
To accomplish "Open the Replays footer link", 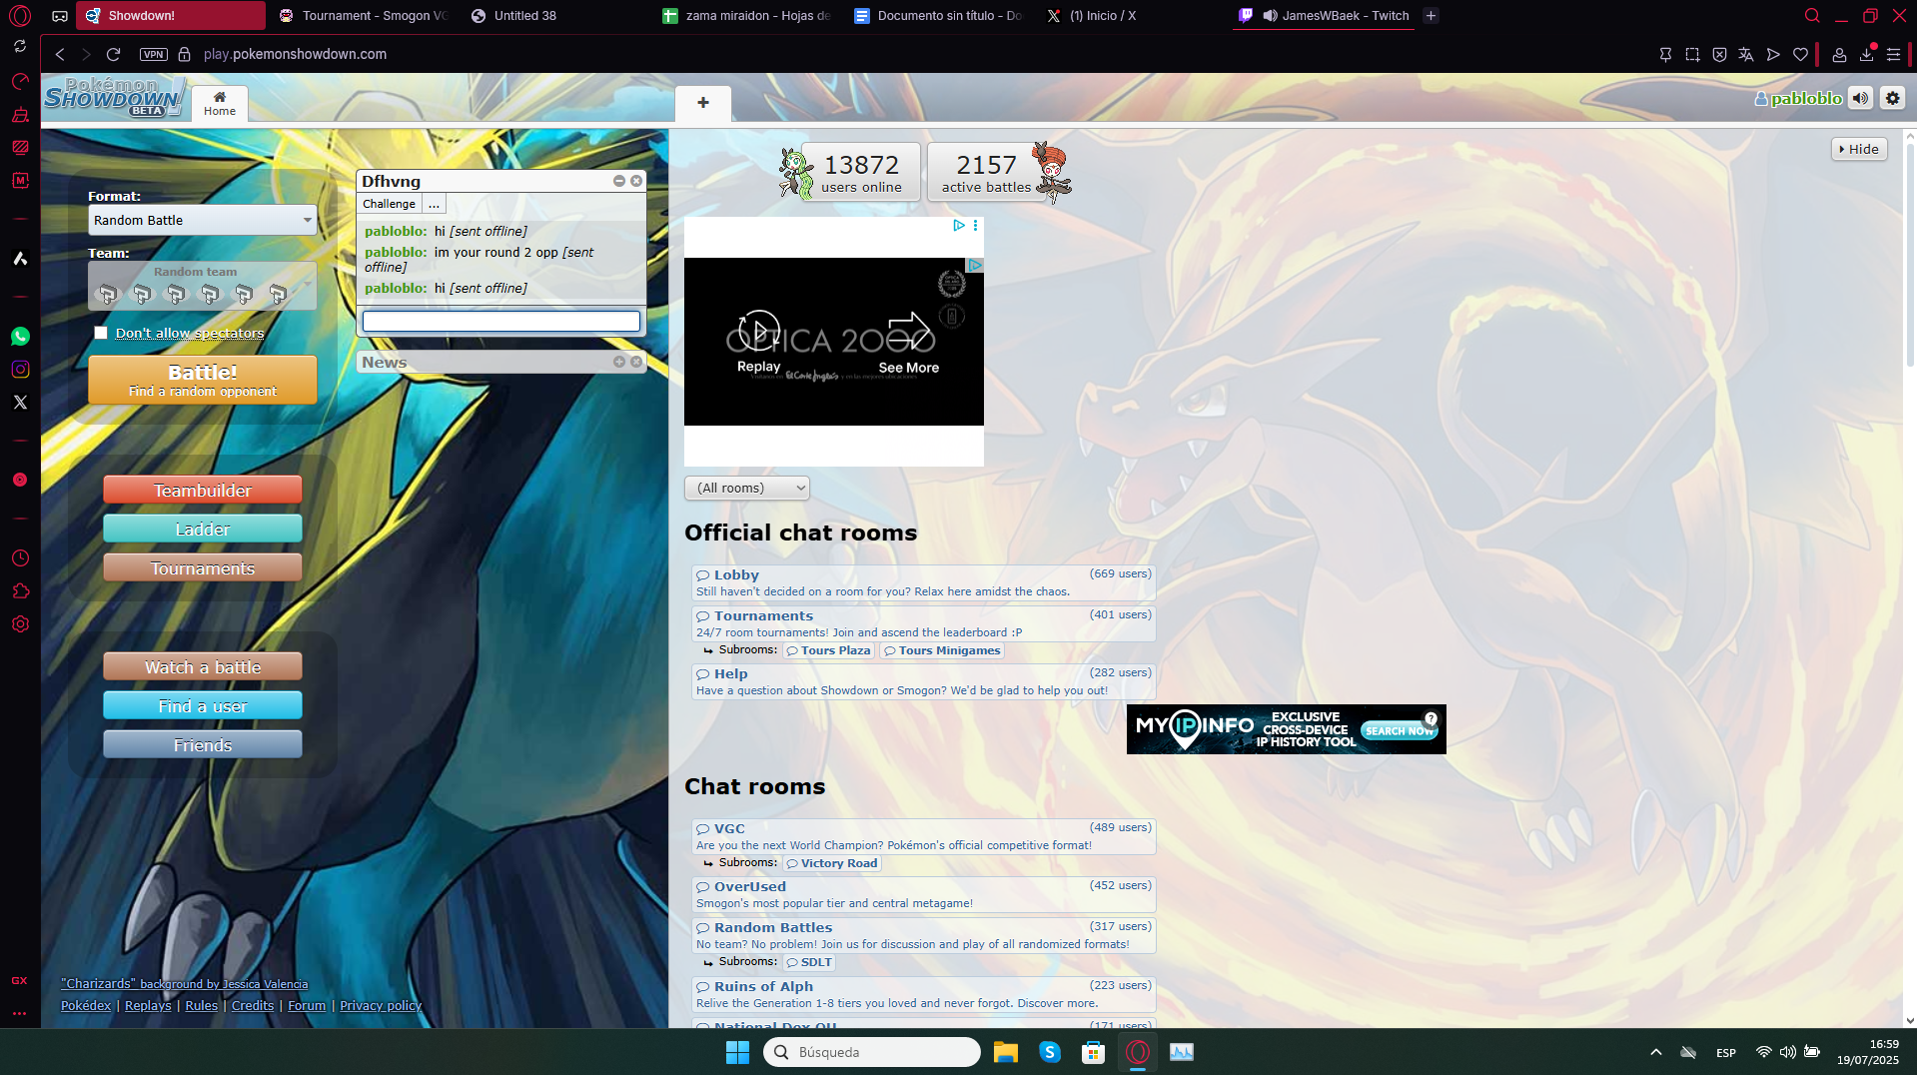I will coord(148,1005).
